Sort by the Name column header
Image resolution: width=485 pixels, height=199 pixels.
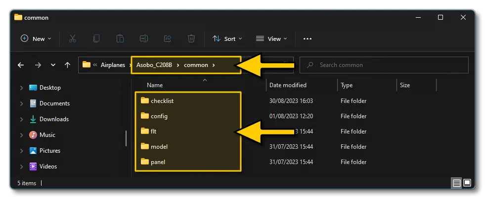coord(155,85)
